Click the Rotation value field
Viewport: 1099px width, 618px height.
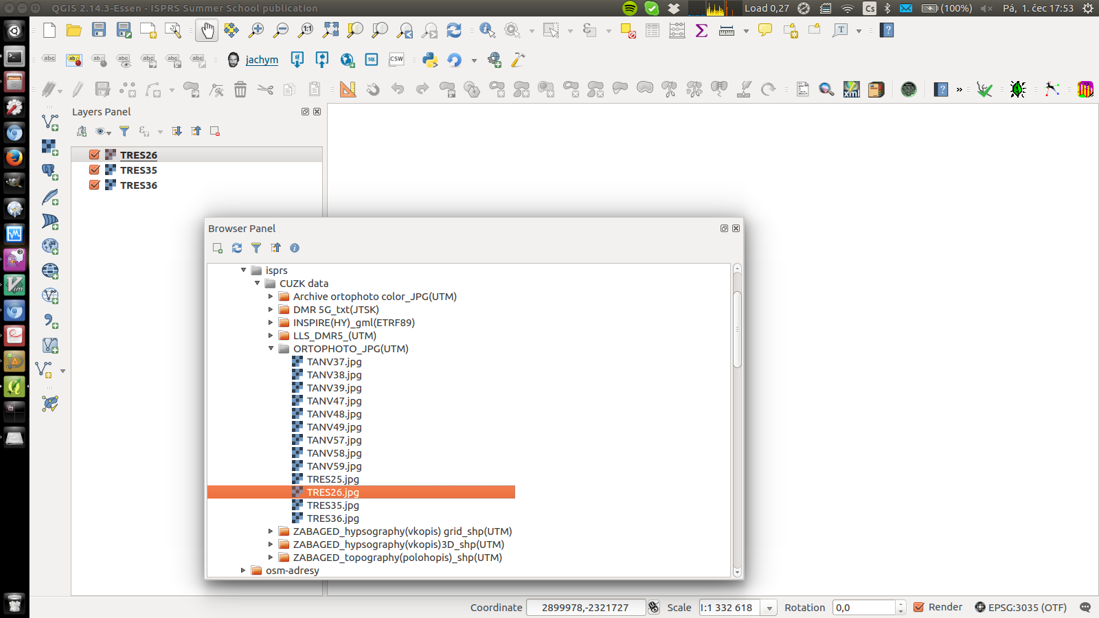coord(864,608)
